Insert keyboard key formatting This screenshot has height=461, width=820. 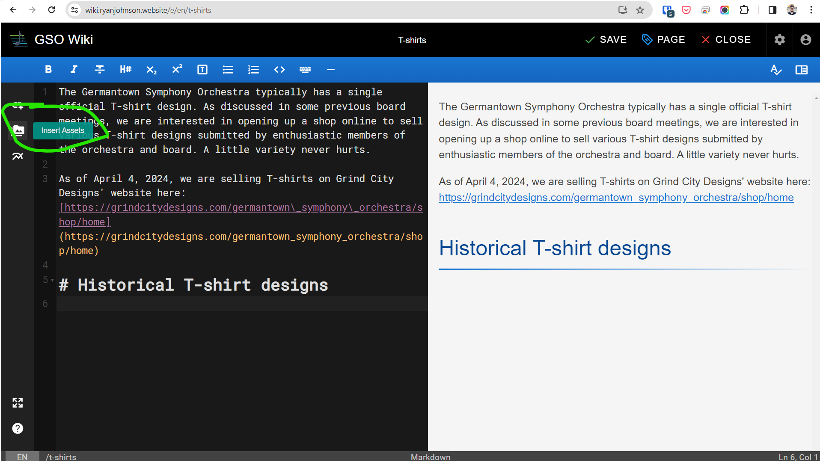tap(305, 69)
